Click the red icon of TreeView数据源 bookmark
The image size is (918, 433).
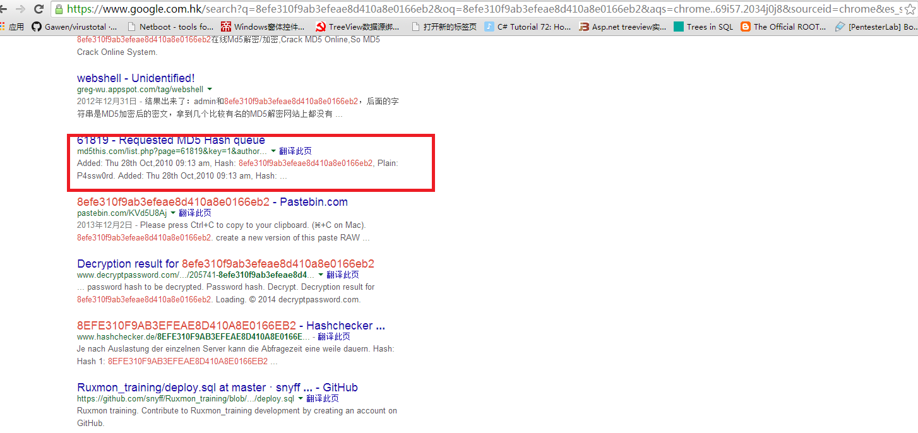320,27
